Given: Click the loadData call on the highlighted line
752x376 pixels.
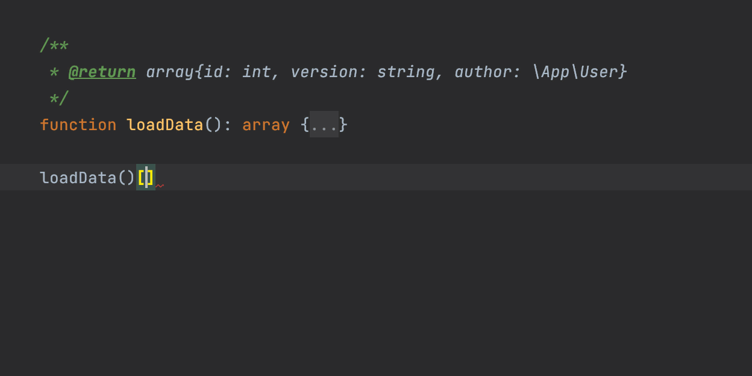Looking at the screenshot, I should click(x=78, y=178).
